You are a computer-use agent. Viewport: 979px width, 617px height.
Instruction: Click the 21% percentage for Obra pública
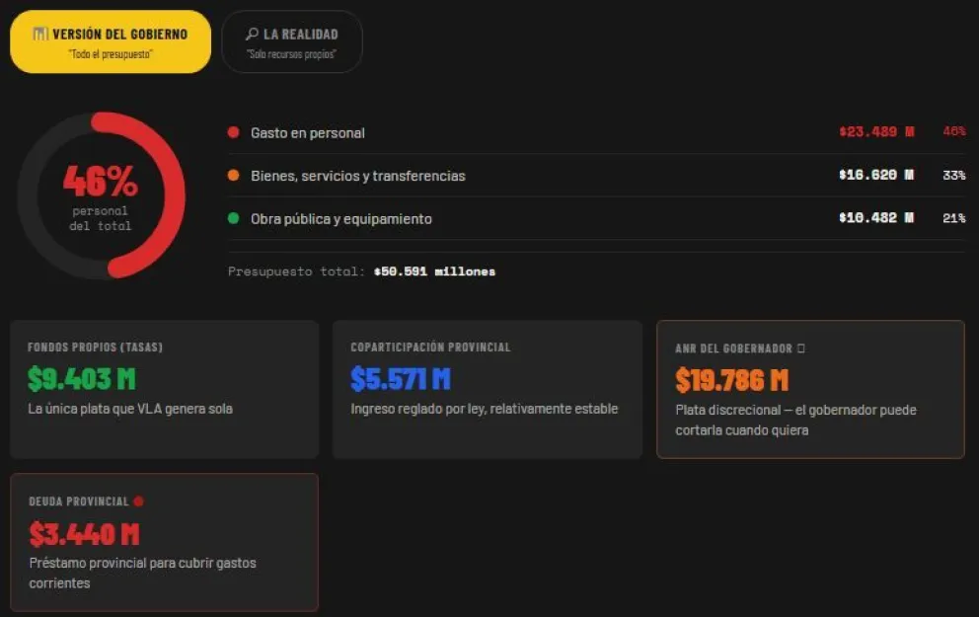(x=953, y=219)
